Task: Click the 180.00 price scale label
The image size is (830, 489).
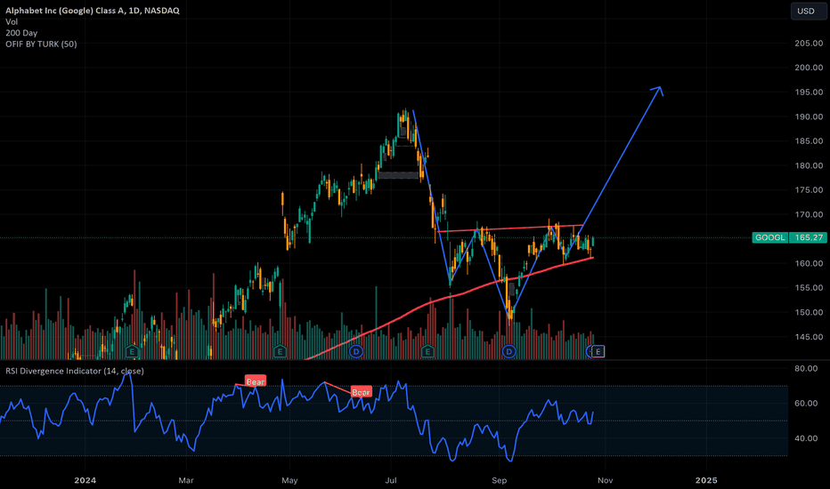Action: 809,165
